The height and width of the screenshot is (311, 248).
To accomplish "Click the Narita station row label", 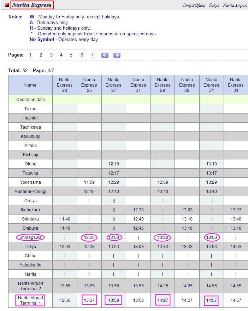I will (x=30, y=274).
